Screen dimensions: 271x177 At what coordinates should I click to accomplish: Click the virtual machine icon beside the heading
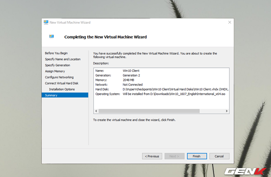52,36
